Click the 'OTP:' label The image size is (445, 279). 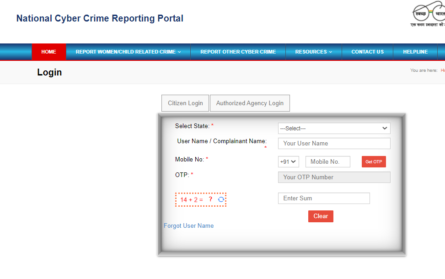(182, 175)
